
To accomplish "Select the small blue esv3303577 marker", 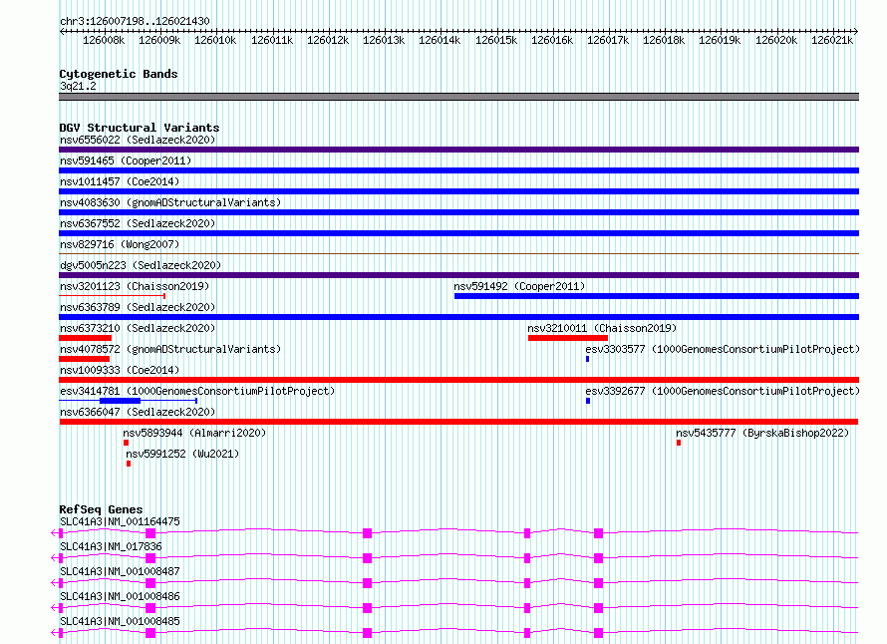I will tap(588, 359).
